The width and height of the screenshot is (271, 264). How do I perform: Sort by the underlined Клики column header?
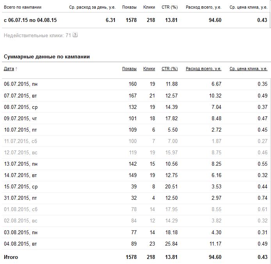click(149, 69)
